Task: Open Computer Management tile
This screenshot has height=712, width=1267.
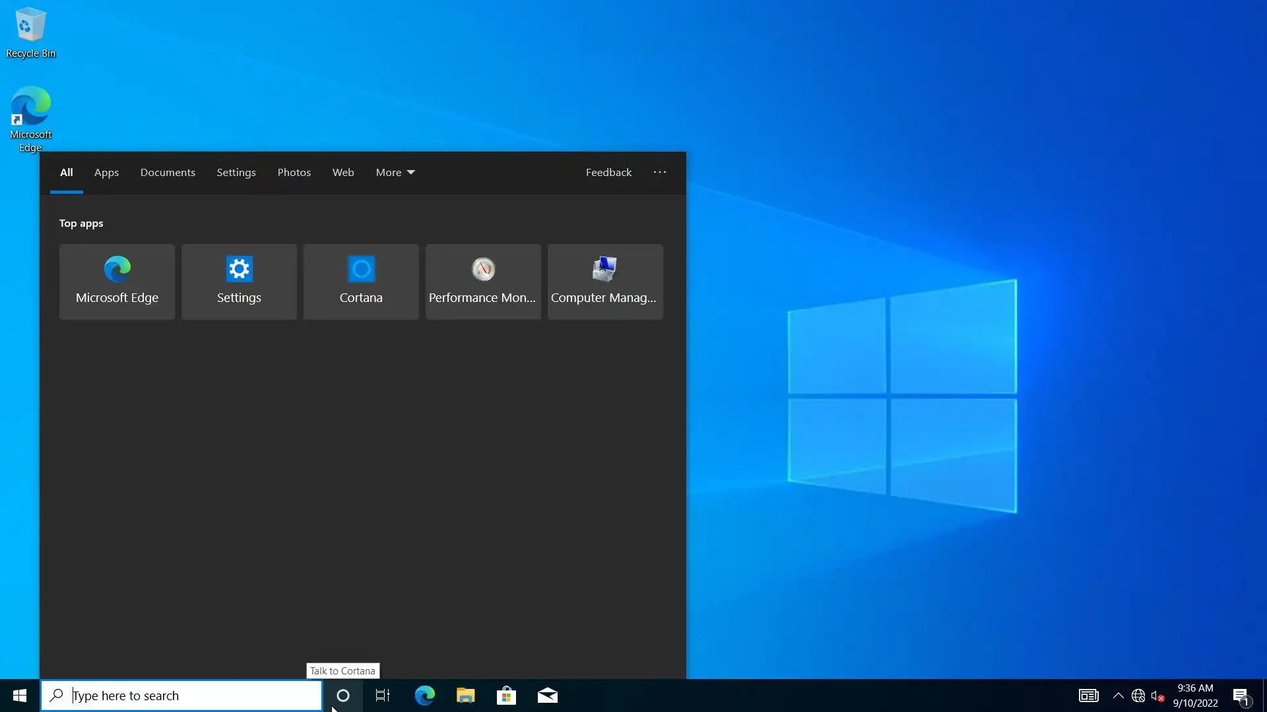Action: pyautogui.click(x=605, y=282)
